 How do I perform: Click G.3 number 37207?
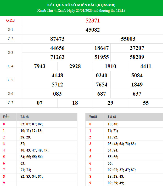(x=137, y=48)
